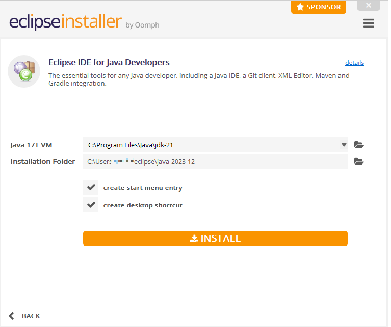Click the orange INSTALL button

coord(215,238)
